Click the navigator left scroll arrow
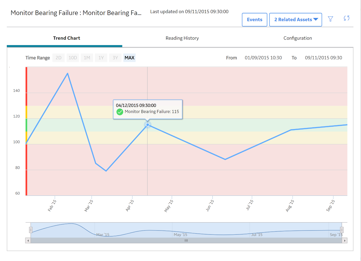Screen dimensions: 361x261 [28, 241]
